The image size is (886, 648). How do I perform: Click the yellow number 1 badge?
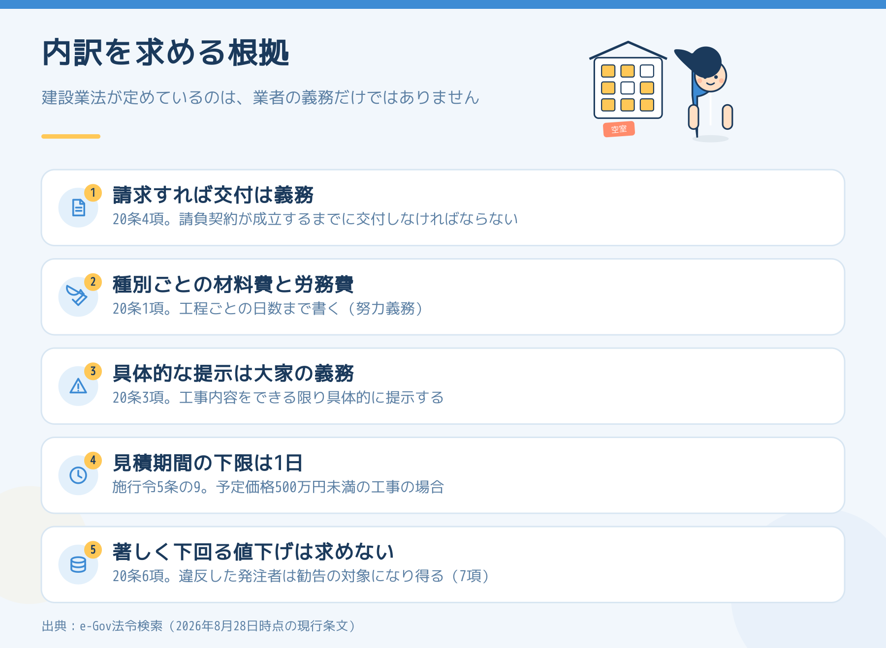(93, 193)
